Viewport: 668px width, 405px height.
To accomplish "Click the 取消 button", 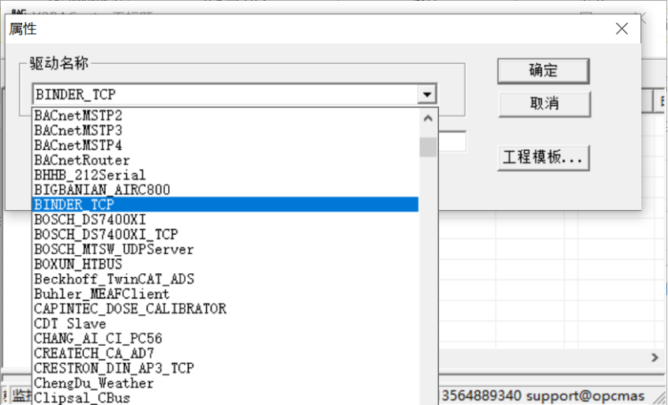I will tap(544, 103).
